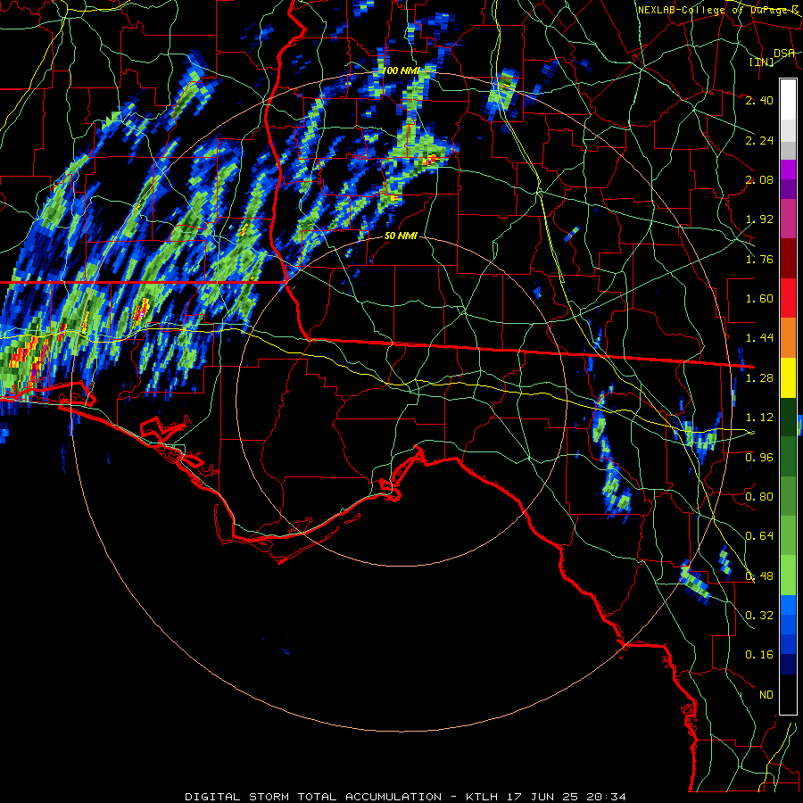The height and width of the screenshot is (803, 803).
Task: Pick the bright red legend swatch
Action: pyautogui.click(x=788, y=298)
